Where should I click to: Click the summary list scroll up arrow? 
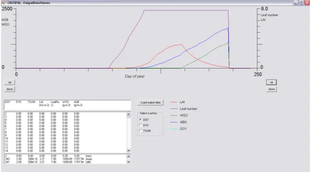128,156
